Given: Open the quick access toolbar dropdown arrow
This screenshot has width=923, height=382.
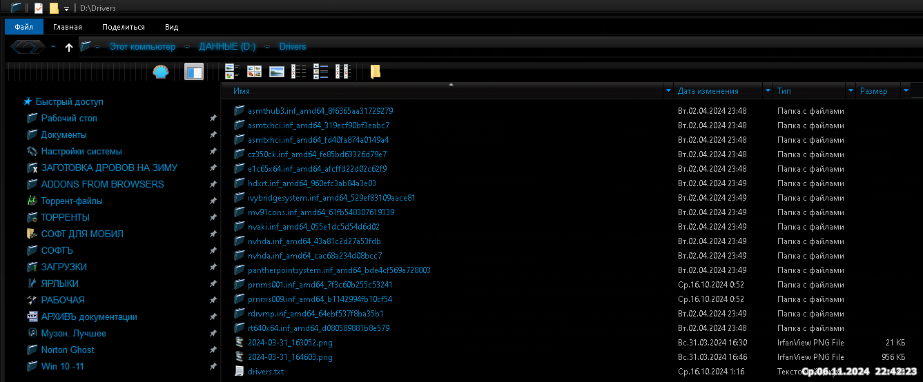Looking at the screenshot, I should pos(66,8).
